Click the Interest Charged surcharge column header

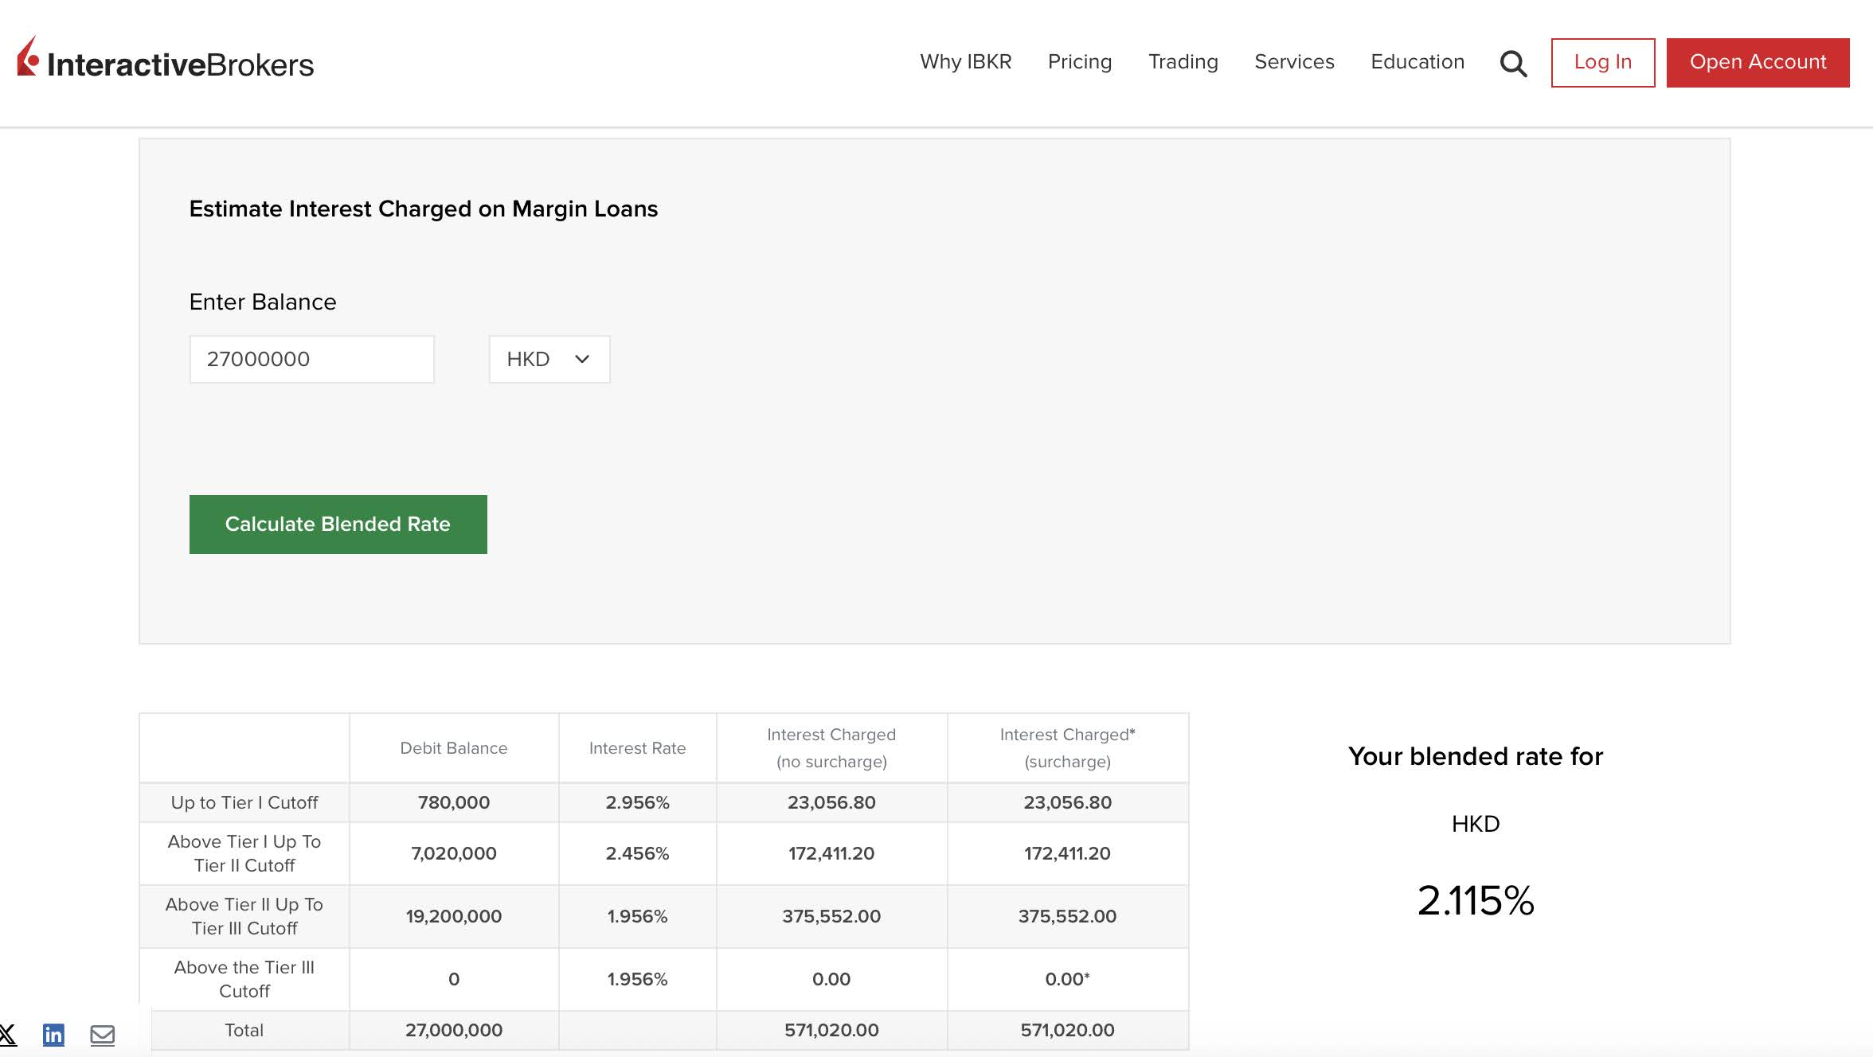click(1067, 747)
